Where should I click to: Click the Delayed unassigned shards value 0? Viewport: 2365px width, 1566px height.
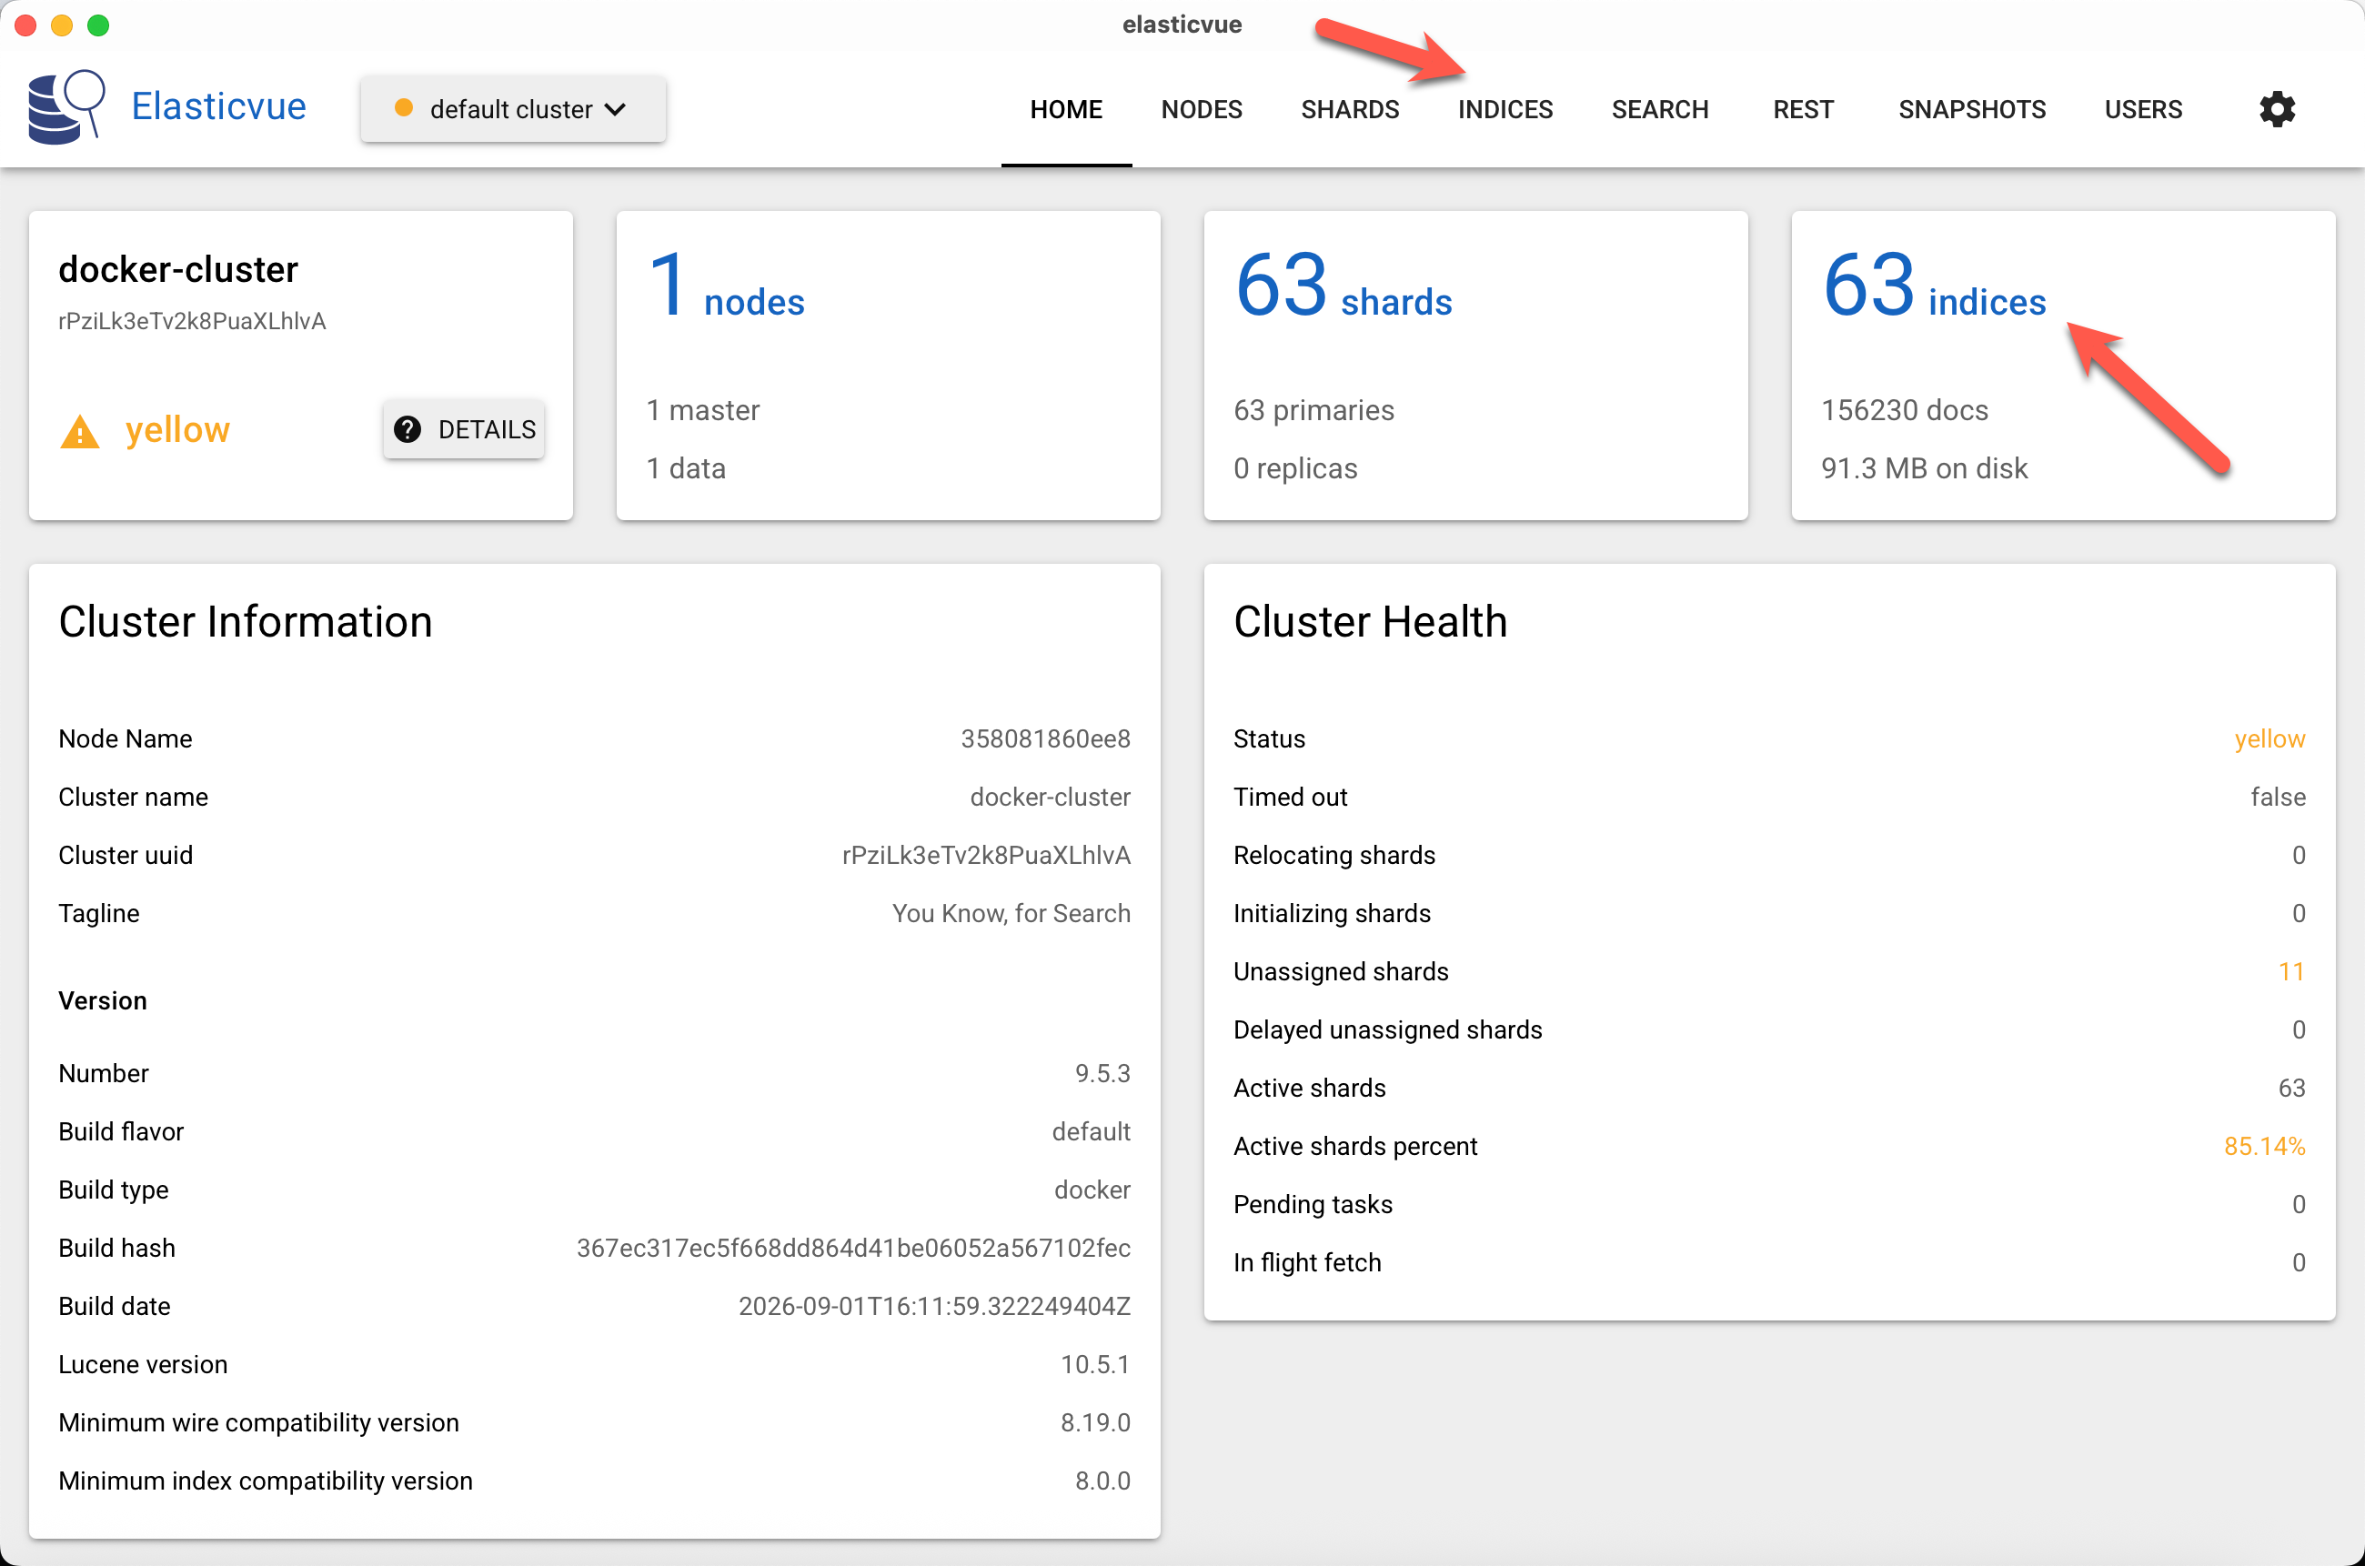click(2300, 1029)
